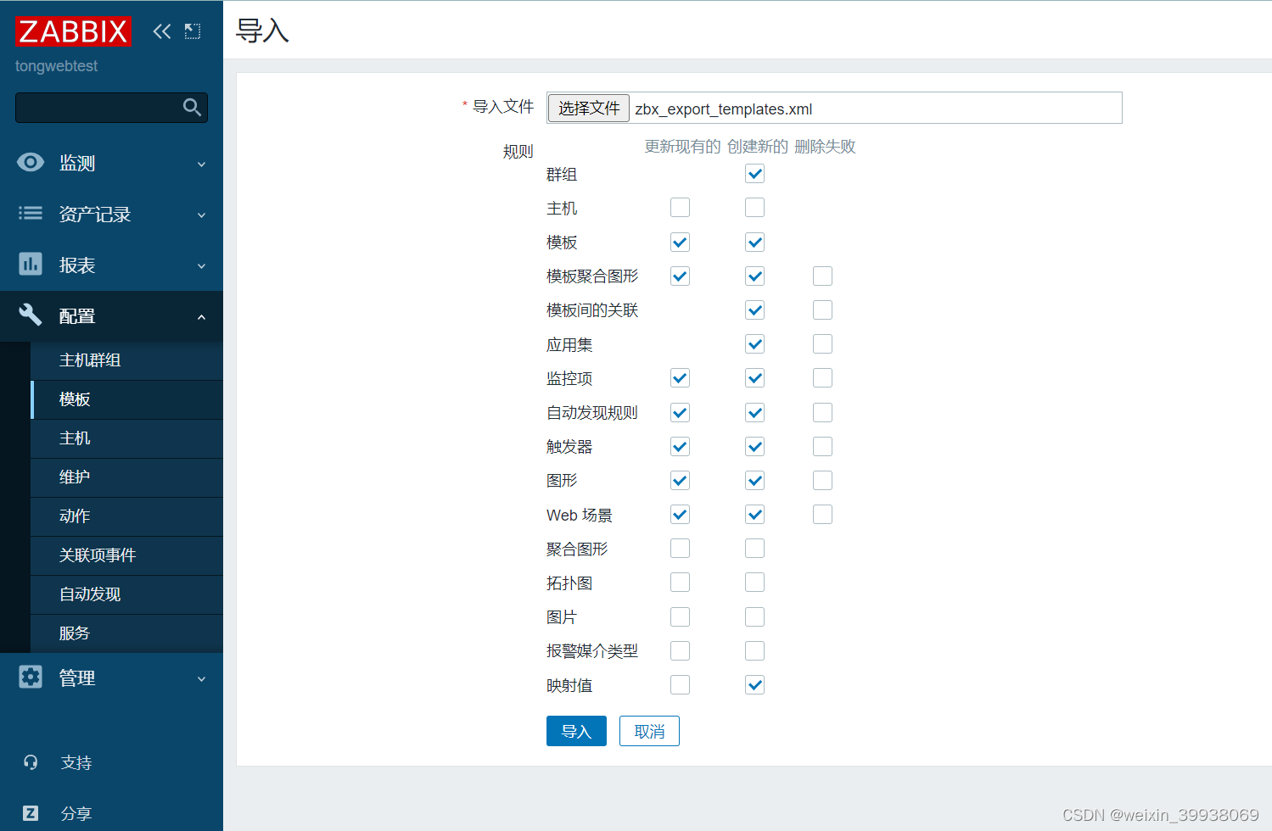Open 主机 in the configuration submenu
The width and height of the screenshot is (1272, 831).
[x=126, y=438]
